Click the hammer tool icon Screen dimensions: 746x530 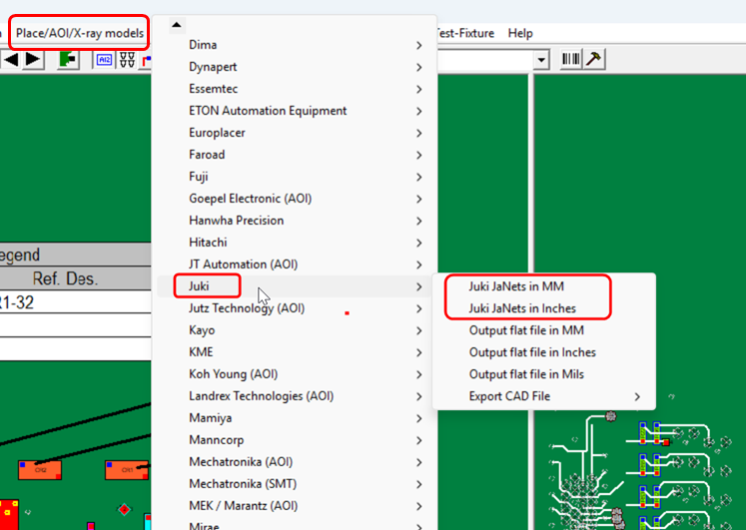(x=593, y=60)
